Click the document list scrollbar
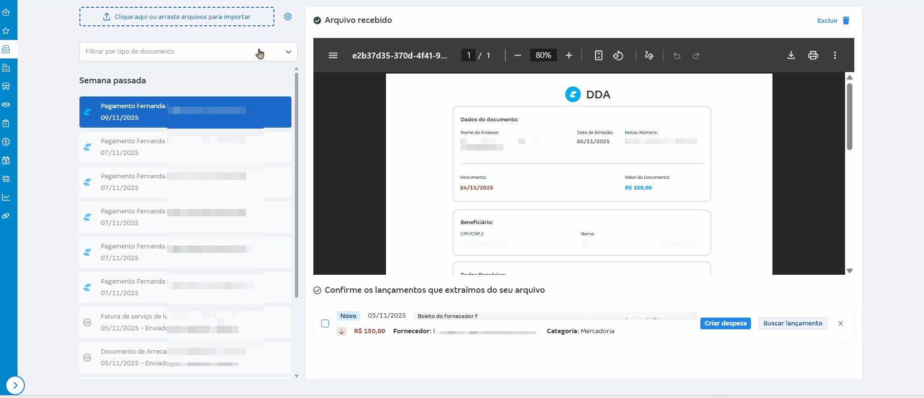The image size is (924, 398). tap(296, 185)
